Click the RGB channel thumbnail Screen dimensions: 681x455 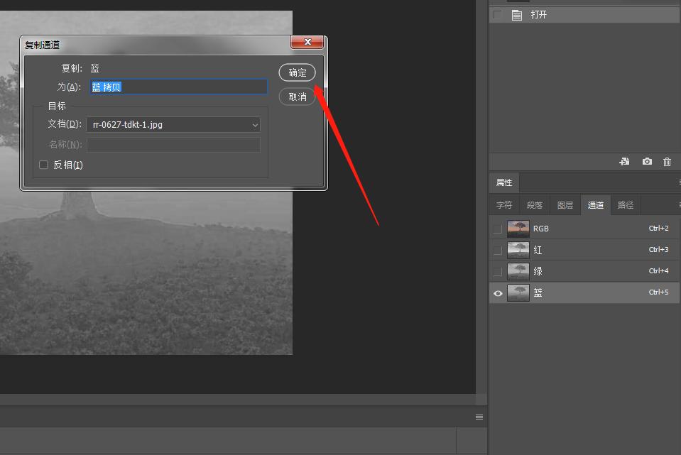518,229
